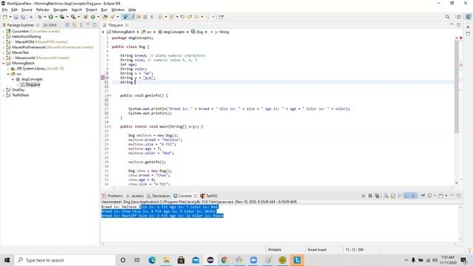The image size is (473, 266).
Task: Open the Run button dropdown arrow
Action: click(56, 17)
